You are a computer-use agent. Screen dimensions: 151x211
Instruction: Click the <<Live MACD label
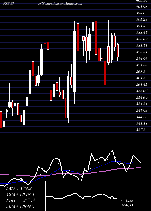tap(127, 203)
